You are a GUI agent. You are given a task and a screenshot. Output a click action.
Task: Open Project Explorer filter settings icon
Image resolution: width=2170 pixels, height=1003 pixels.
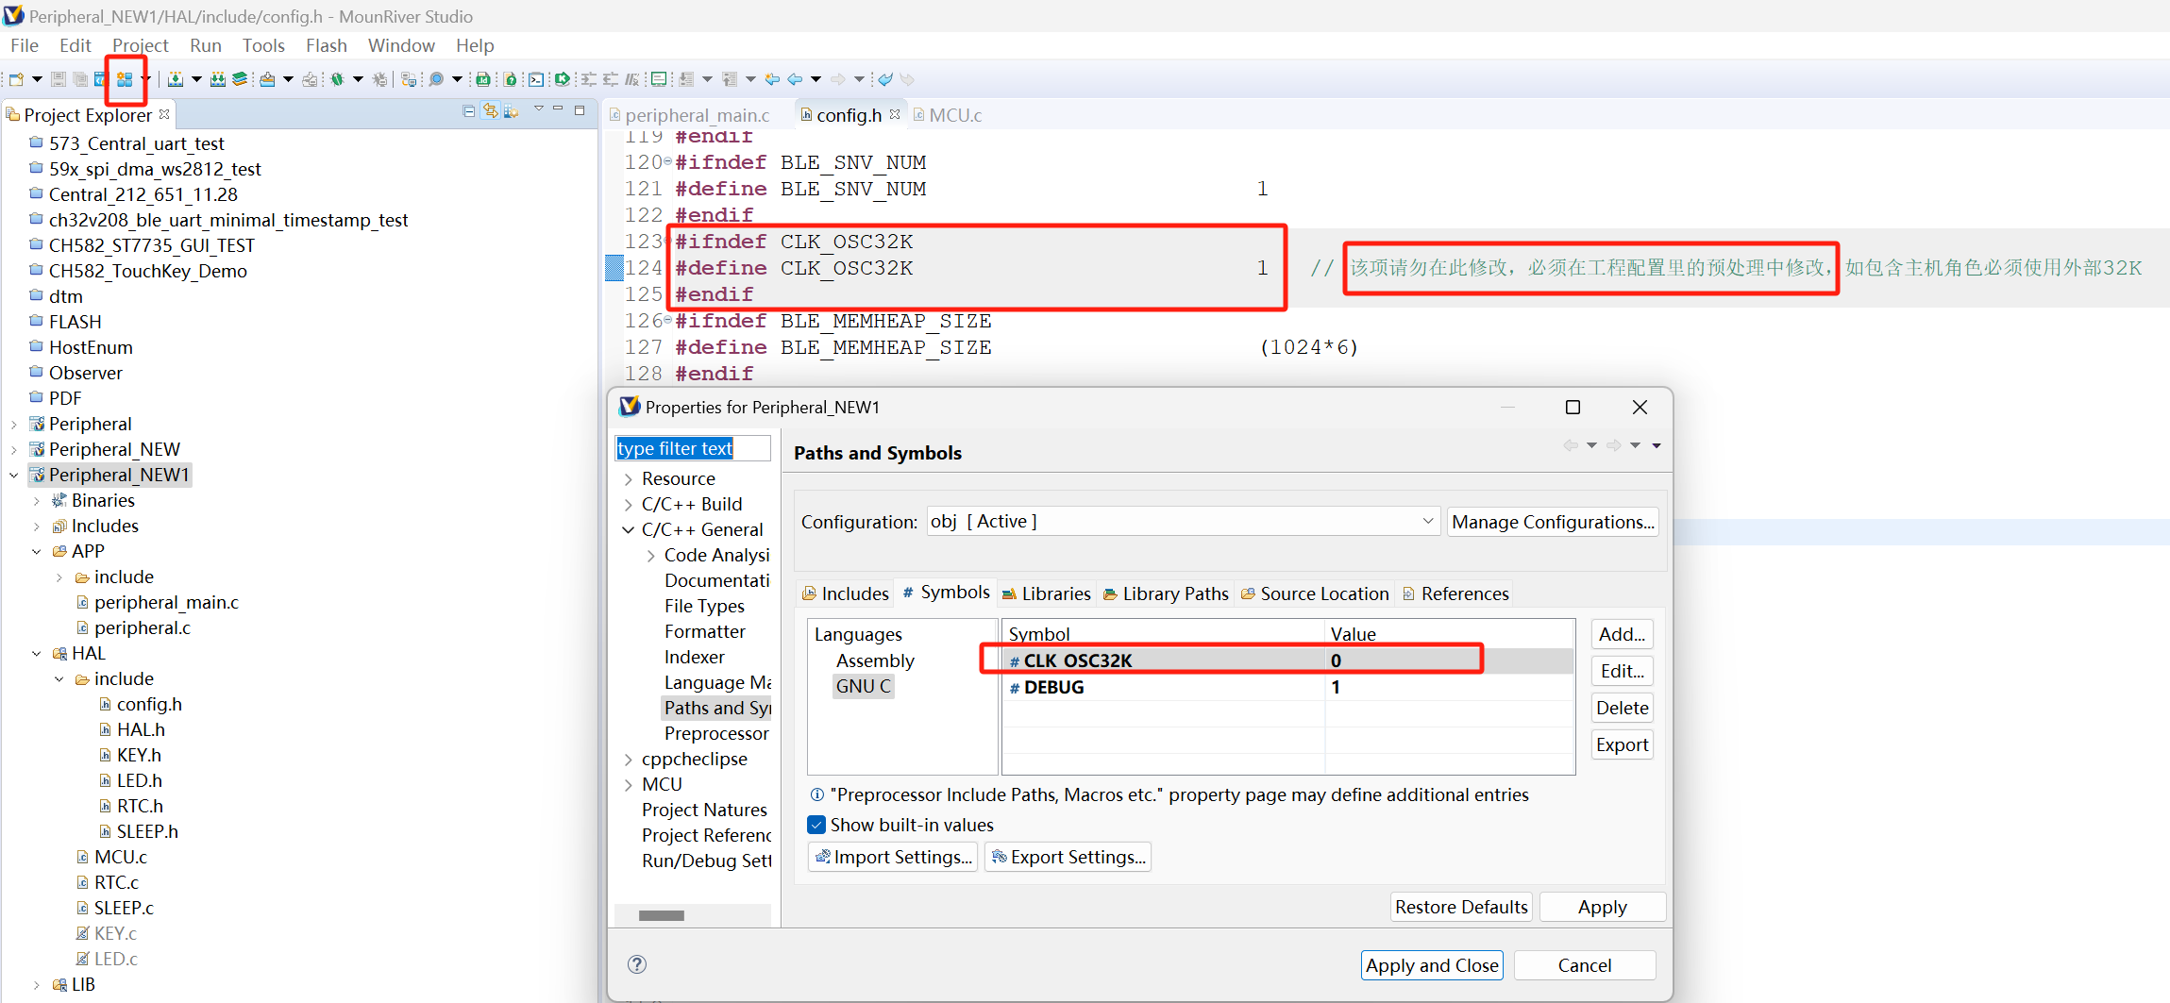512,111
